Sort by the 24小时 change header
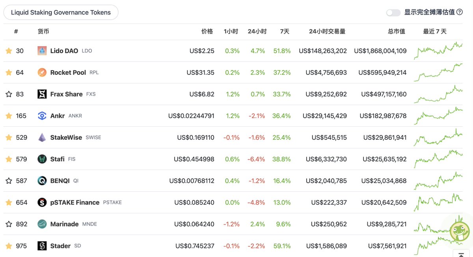The width and height of the screenshot is (473, 257). (257, 31)
